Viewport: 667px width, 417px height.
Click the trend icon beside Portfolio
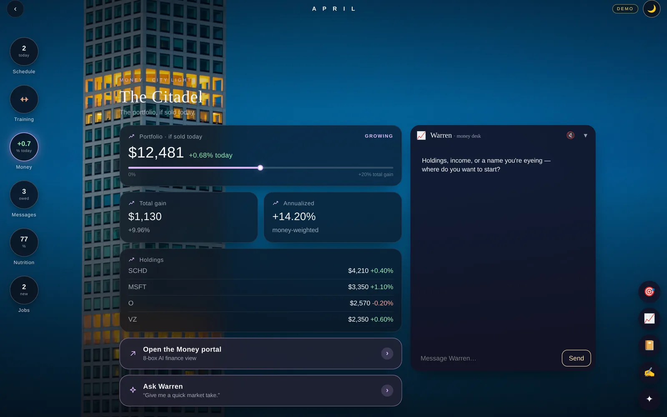132,136
